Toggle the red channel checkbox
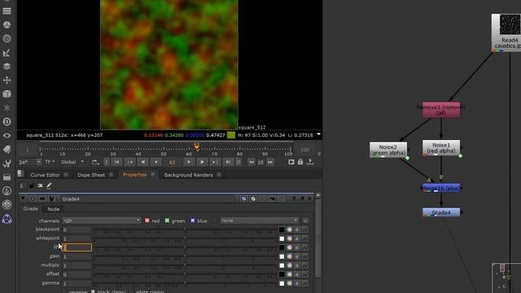The width and height of the screenshot is (521, 293). point(147,221)
